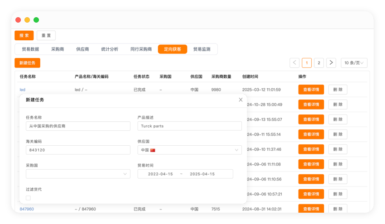Click the start date 2022-04-15 in 贸易时间
This screenshot has width=385, height=224.
(x=160, y=174)
